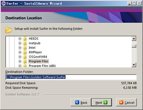The image size is (143, 110).
Task: Expand the inetpub tree node
Action: coord(20,43)
